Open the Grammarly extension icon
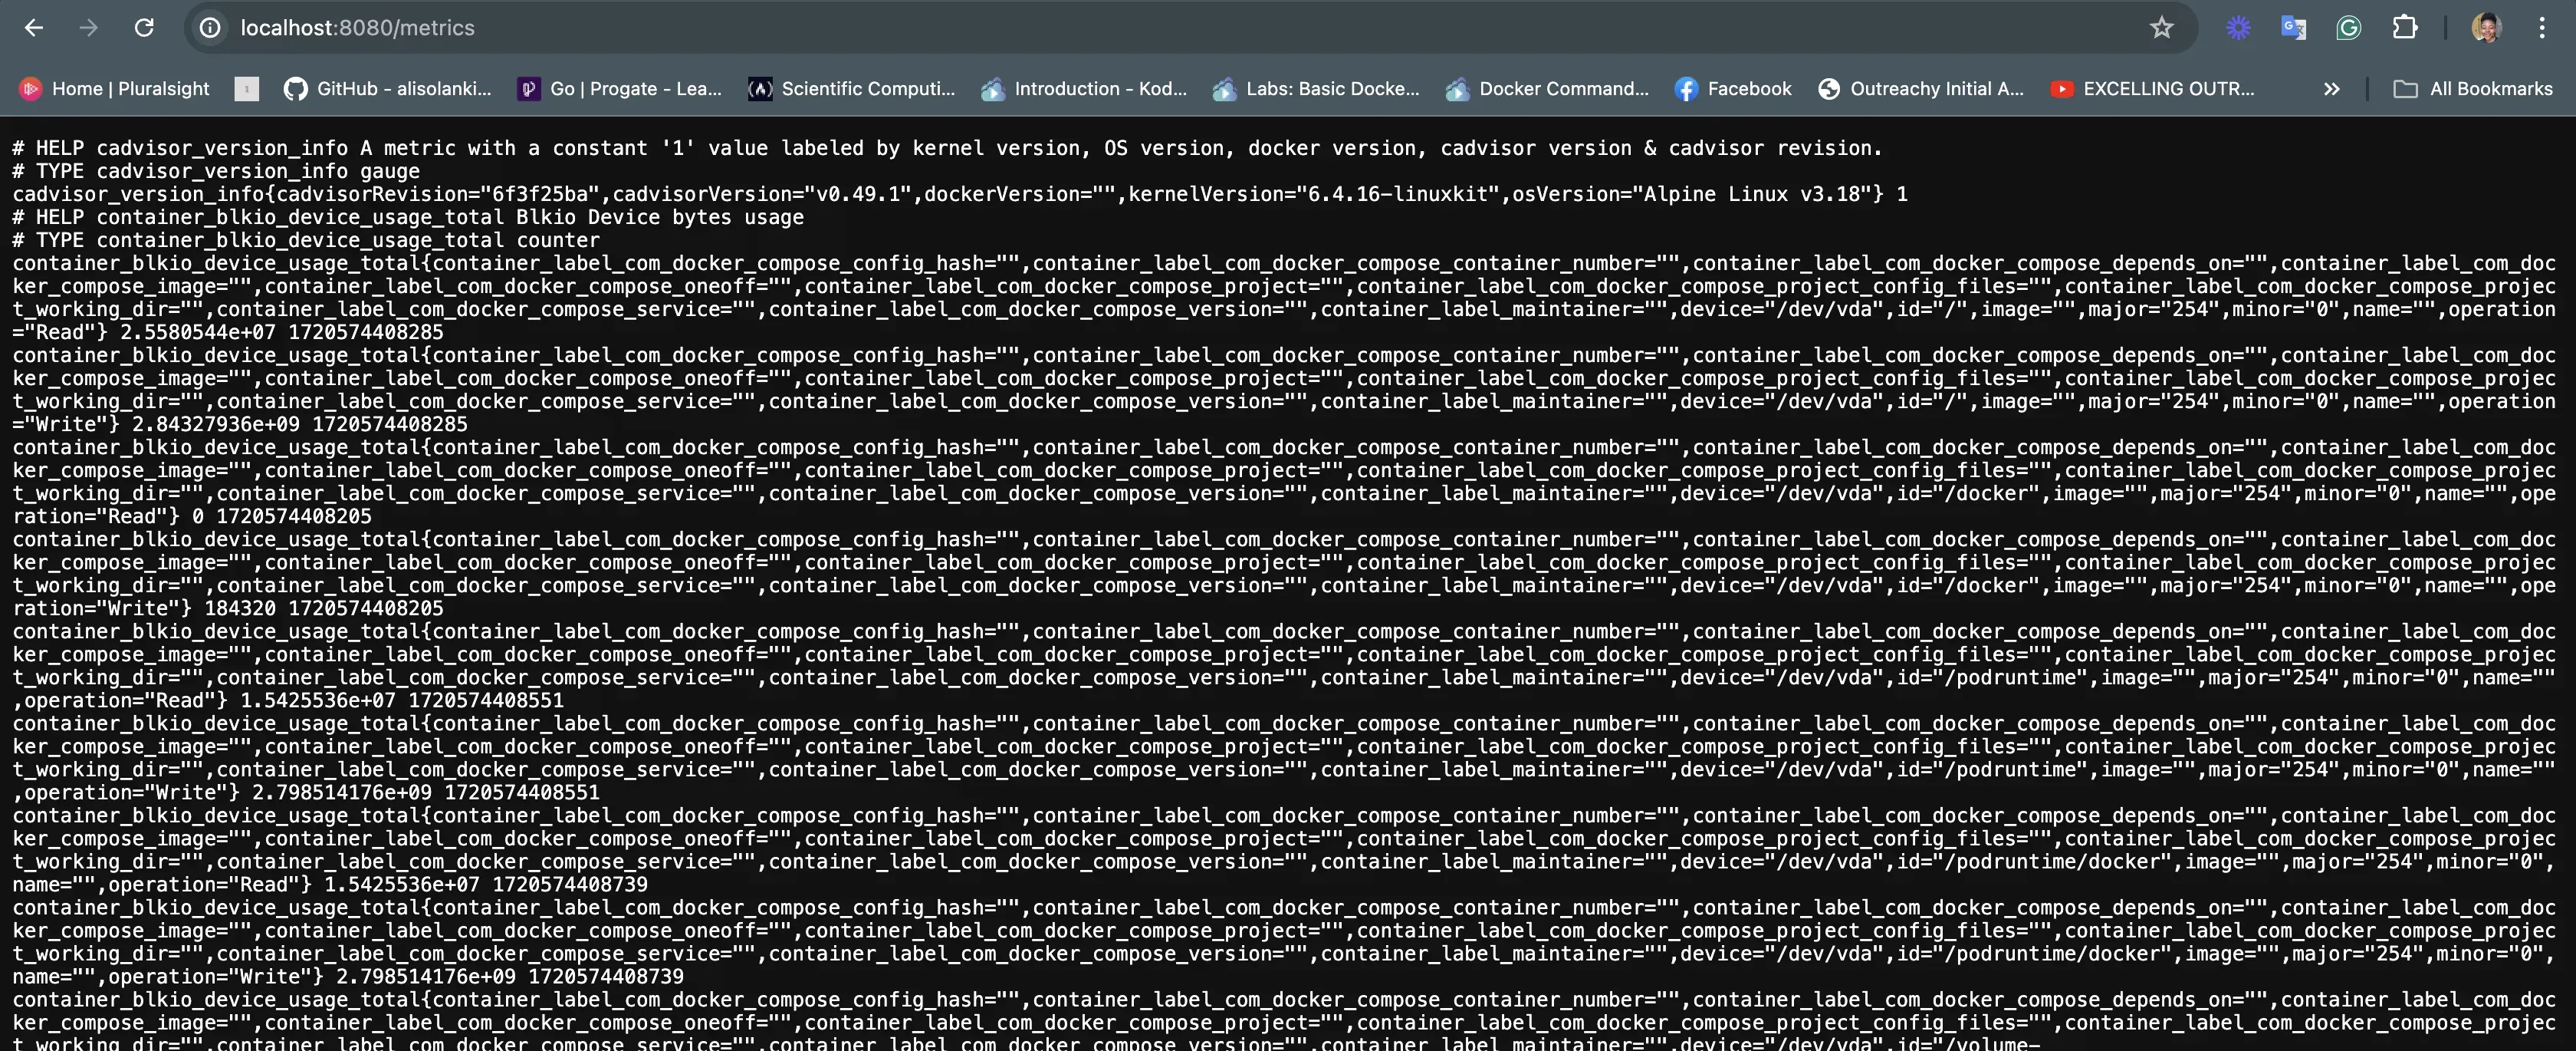2576x1051 pixels. pos(2348,28)
